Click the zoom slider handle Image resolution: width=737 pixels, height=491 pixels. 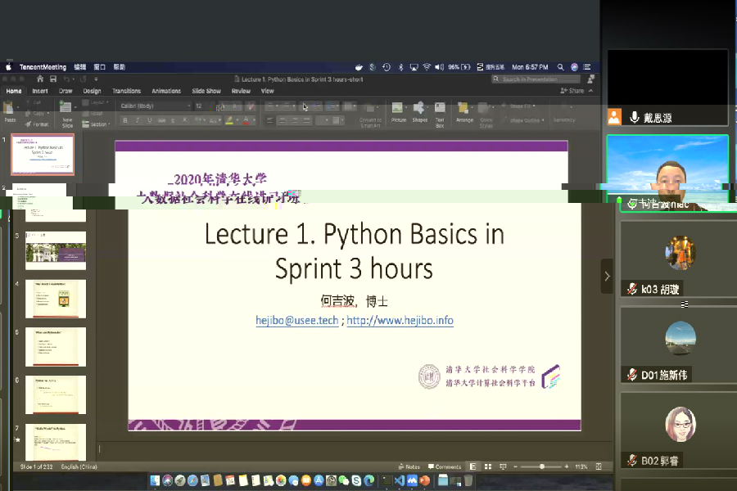point(542,466)
